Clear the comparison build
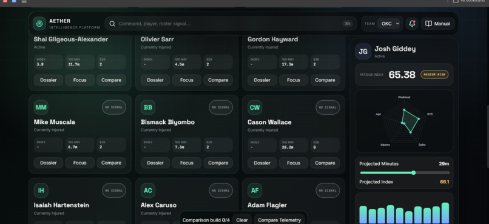Screen dimensions: 489x224 [x=242, y=220]
